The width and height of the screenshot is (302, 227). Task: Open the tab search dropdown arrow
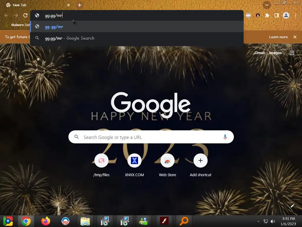tap(267, 5)
